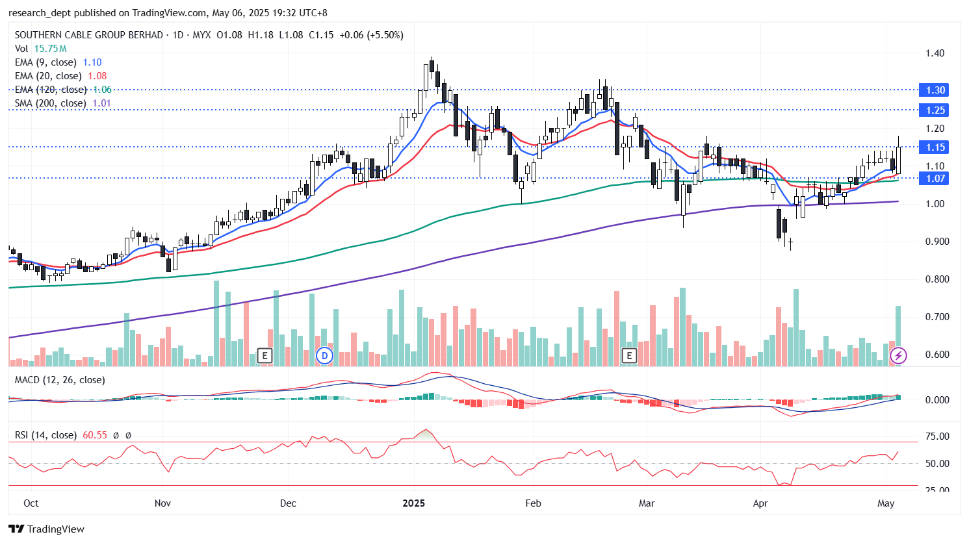Viewport: 969px width, 543px height.
Task: Select the EMA (9, close) indicator legend
Action: pos(58,62)
